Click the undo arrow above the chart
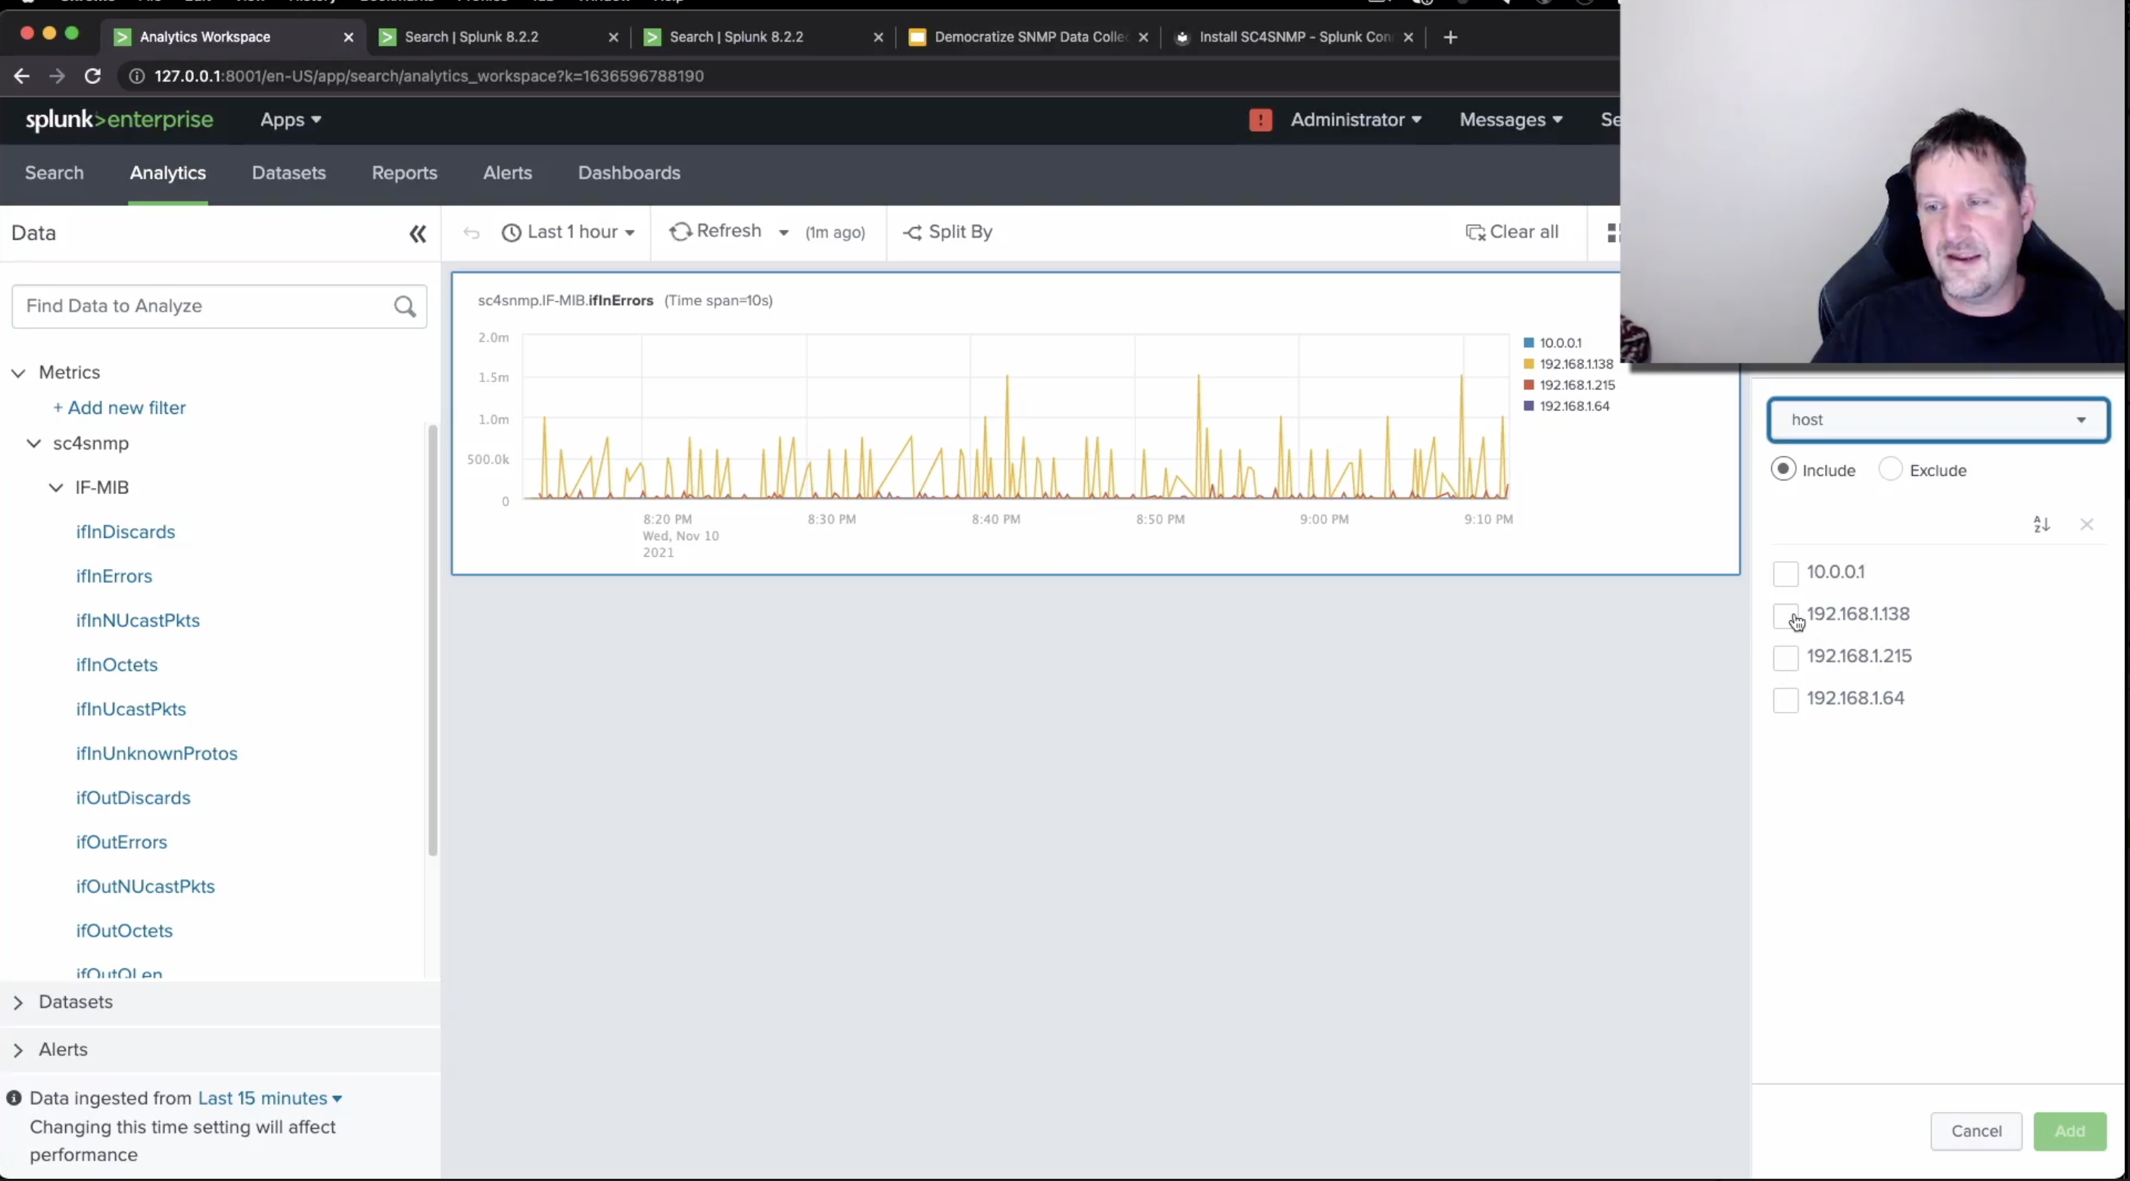2130x1181 pixels. coord(471,234)
